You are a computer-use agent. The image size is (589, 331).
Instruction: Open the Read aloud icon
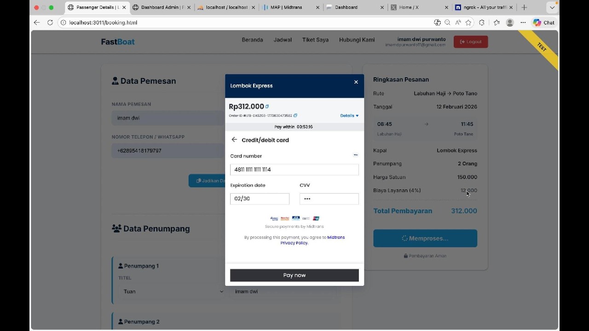[x=458, y=23]
